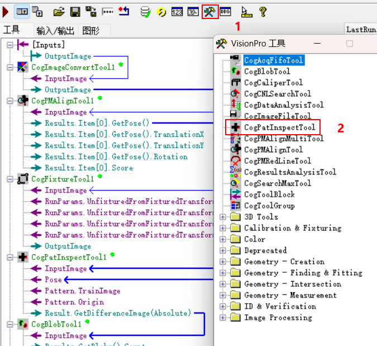
Task: Switch to the 图形 tab
Action: [x=91, y=31]
